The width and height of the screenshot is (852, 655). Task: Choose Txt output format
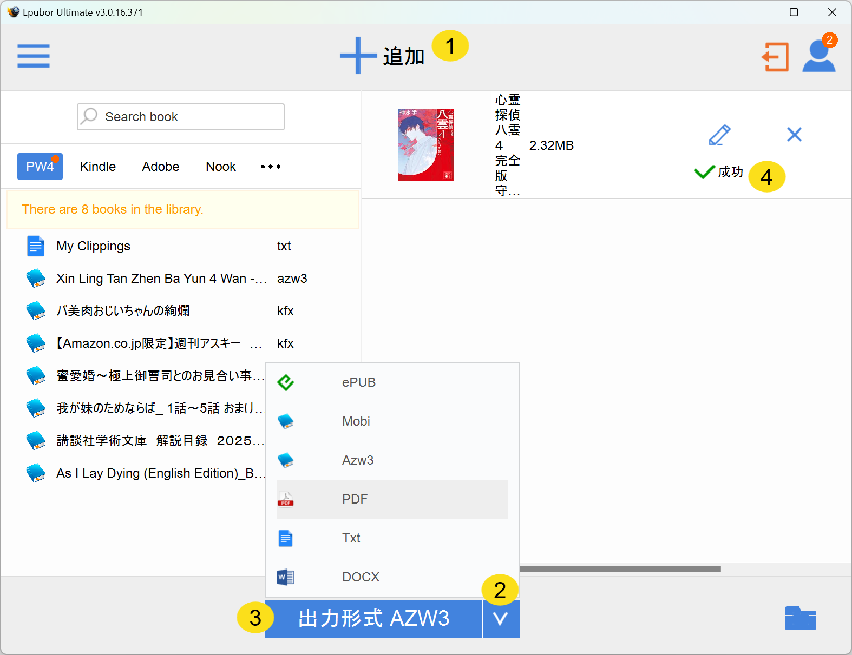click(392, 538)
